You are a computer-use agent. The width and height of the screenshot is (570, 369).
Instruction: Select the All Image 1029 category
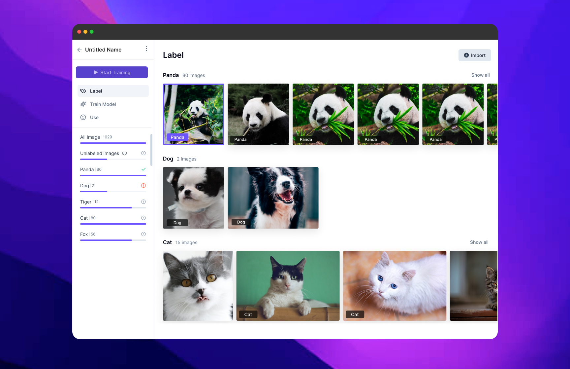tap(113, 139)
